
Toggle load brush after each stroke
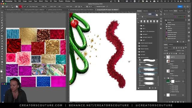click(x=25, y=7)
